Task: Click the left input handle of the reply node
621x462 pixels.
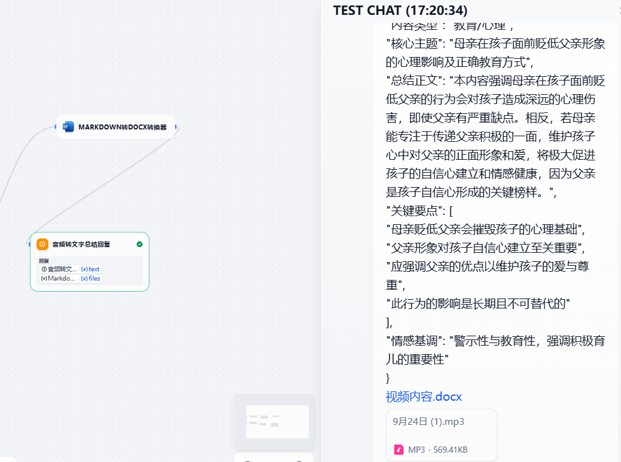Action: 29,244
